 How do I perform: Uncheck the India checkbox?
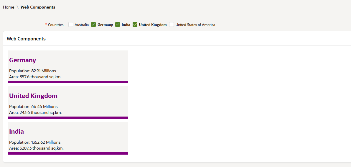118,25
